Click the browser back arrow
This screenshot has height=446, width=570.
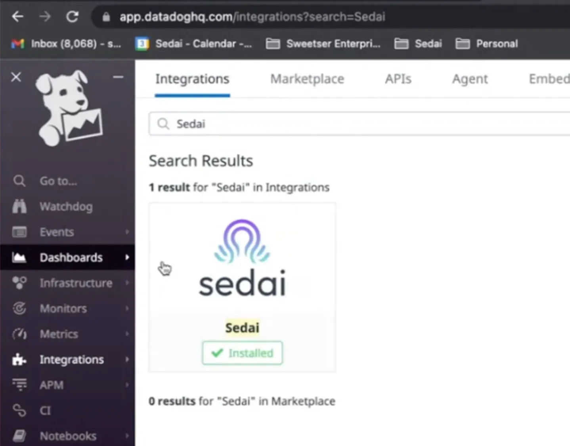18,17
